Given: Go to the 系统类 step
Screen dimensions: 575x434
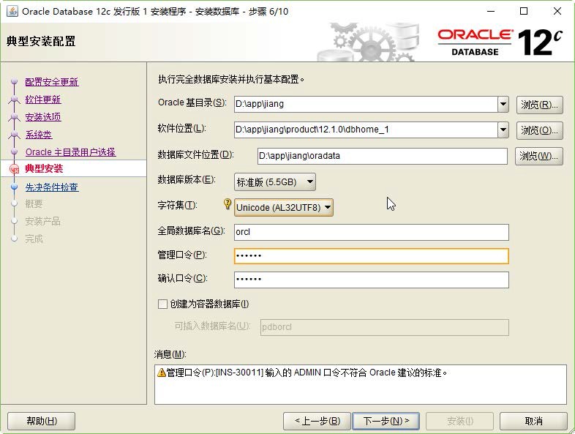Looking at the screenshot, I should point(39,135).
